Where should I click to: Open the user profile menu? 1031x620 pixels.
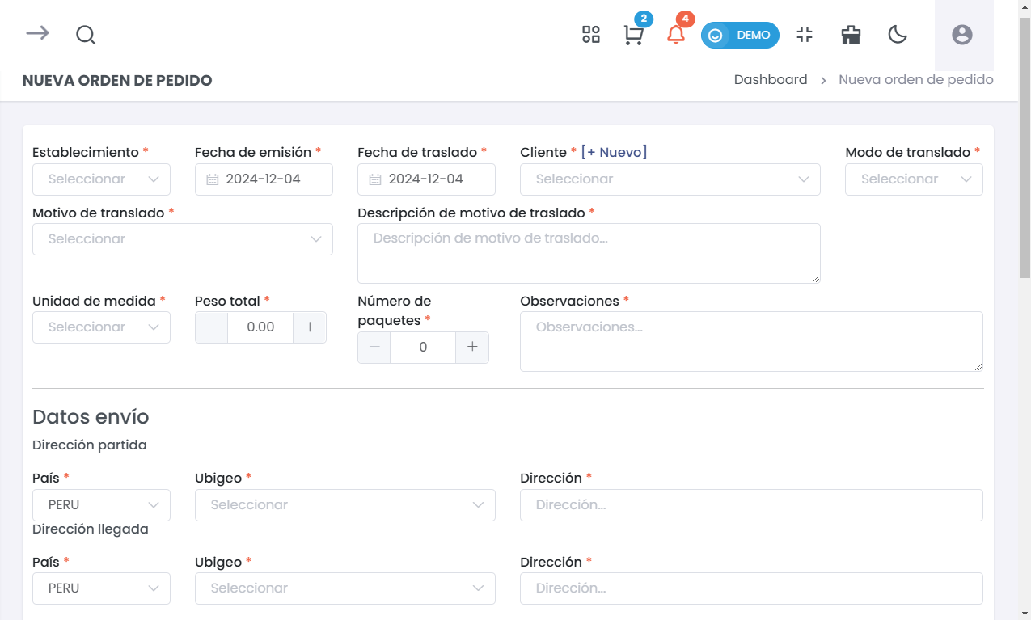(961, 35)
